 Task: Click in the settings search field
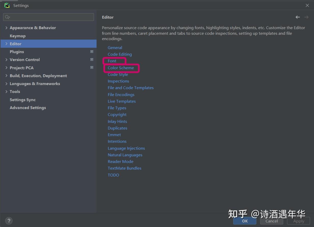48,17
